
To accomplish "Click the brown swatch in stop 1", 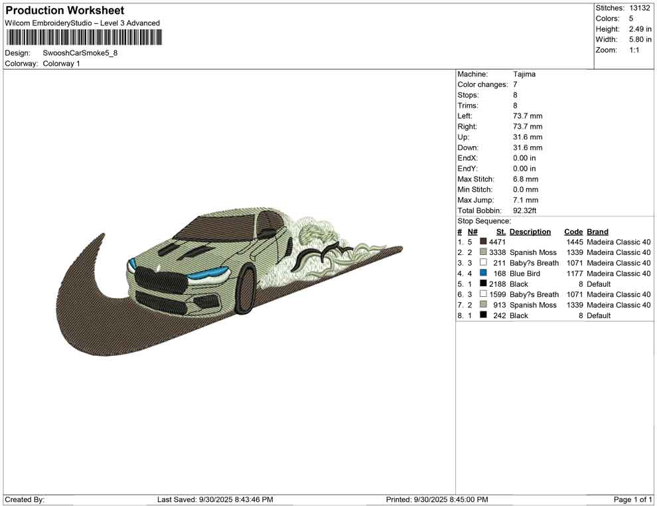I will (483, 242).
